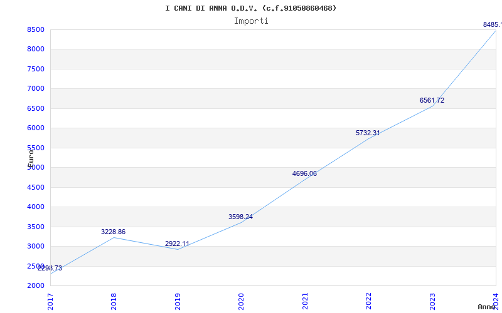The image size is (502, 313).
Task: Click y-axis value 8500
Action: pos(35,29)
